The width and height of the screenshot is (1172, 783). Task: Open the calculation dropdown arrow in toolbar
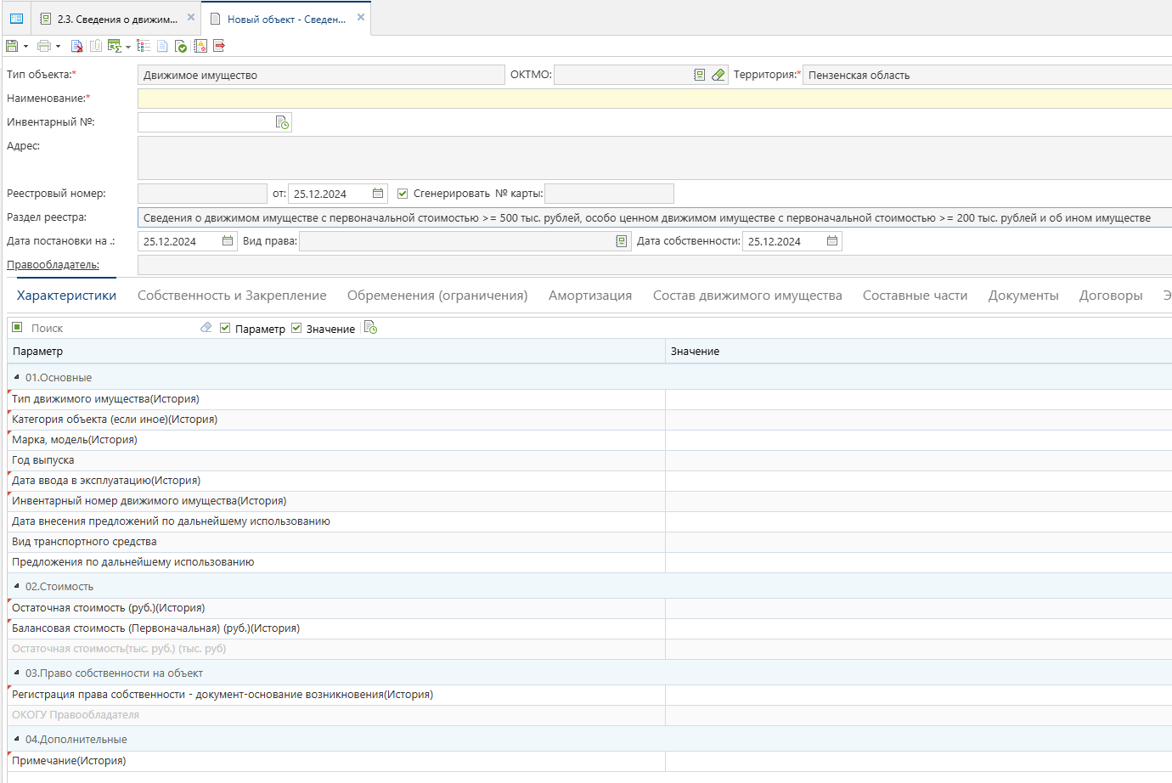128,47
